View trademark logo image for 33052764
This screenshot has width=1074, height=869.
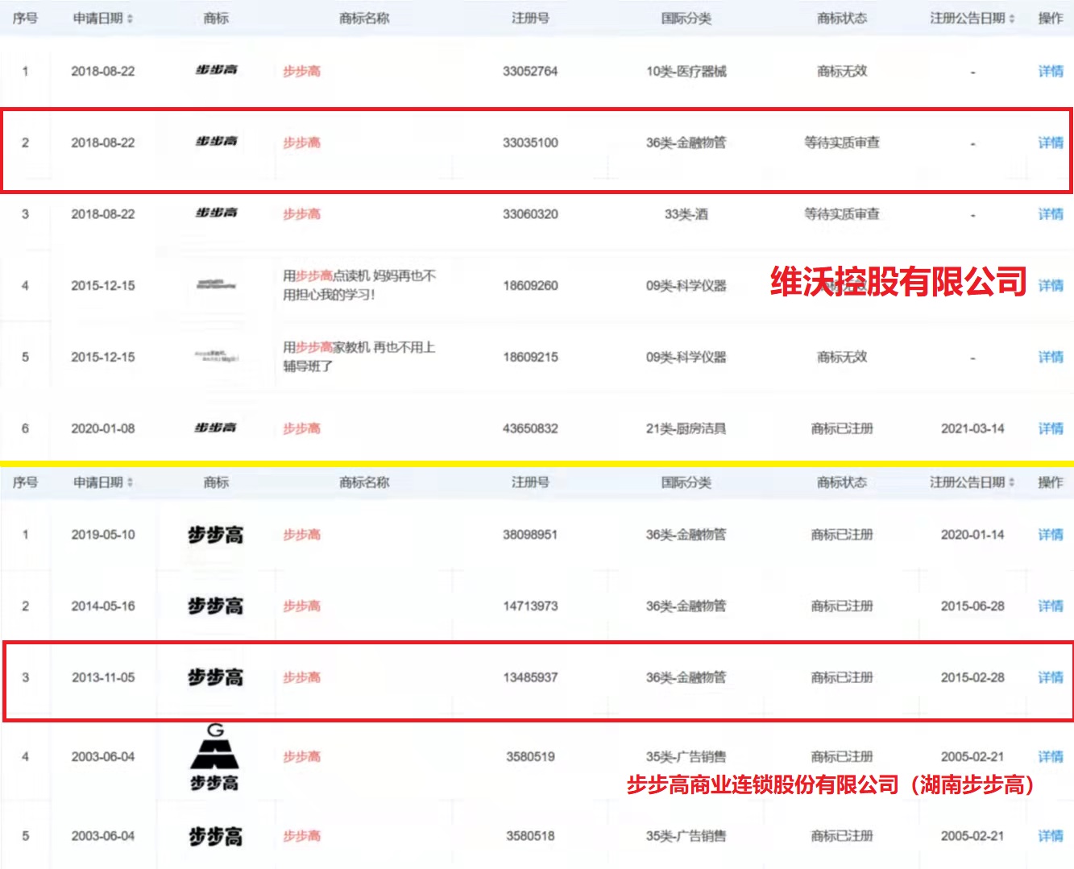pyautogui.click(x=216, y=70)
